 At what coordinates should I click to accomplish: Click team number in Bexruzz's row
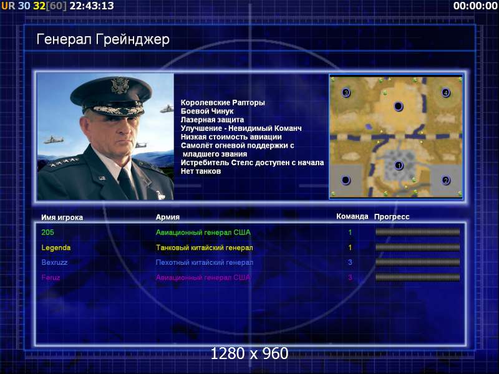click(x=350, y=262)
